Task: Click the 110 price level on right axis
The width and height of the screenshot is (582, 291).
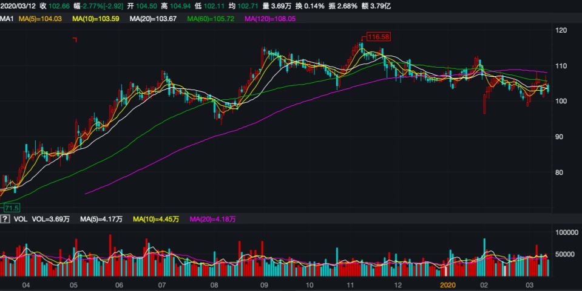Action: tap(561, 65)
